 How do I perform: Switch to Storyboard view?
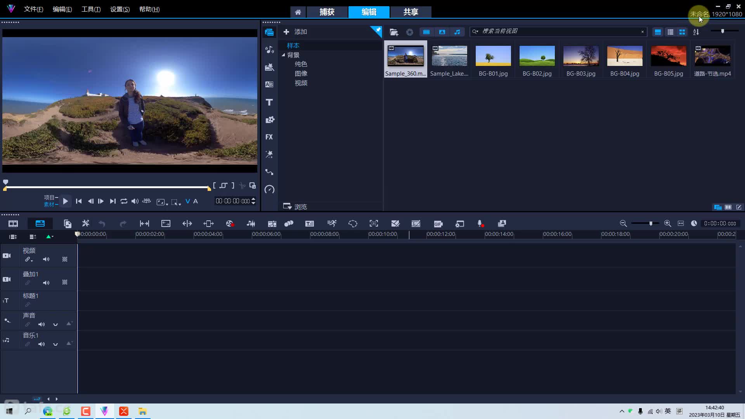point(13,224)
